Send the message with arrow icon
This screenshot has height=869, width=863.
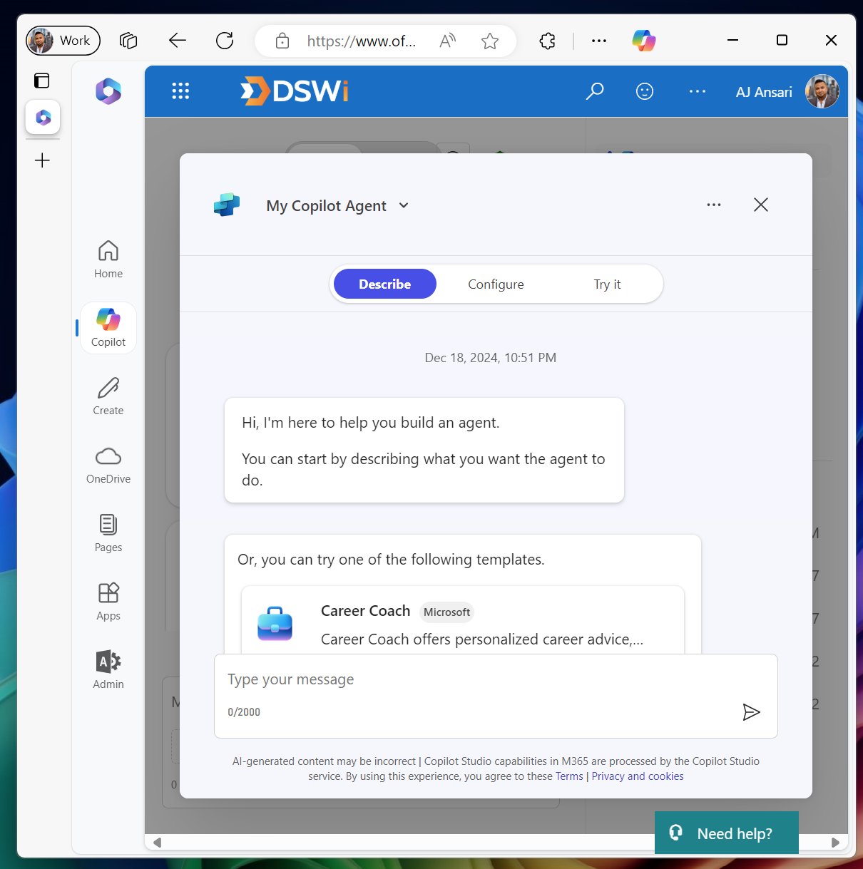click(751, 712)
